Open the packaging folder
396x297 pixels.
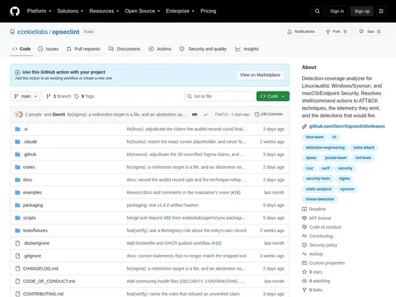click(33, 205)
